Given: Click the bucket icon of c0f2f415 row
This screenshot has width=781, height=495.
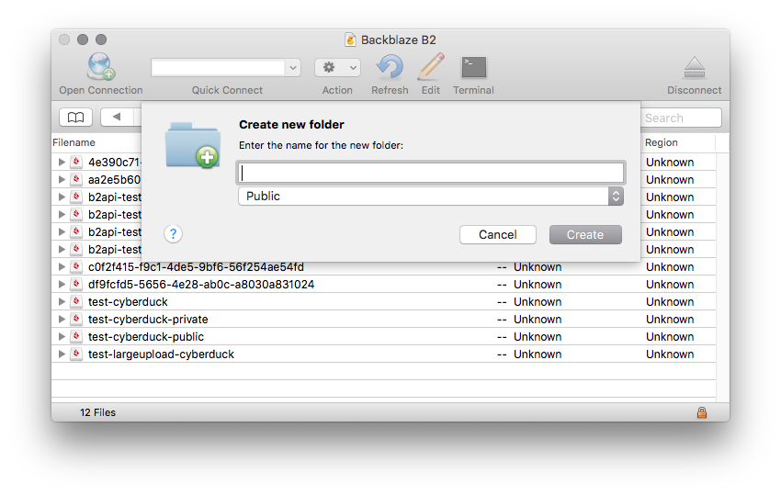Looking at the screenshot, I should point(76,266).
